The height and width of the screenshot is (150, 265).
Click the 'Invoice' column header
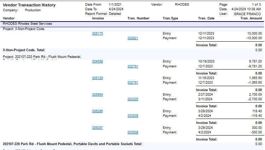pos(98,18)
